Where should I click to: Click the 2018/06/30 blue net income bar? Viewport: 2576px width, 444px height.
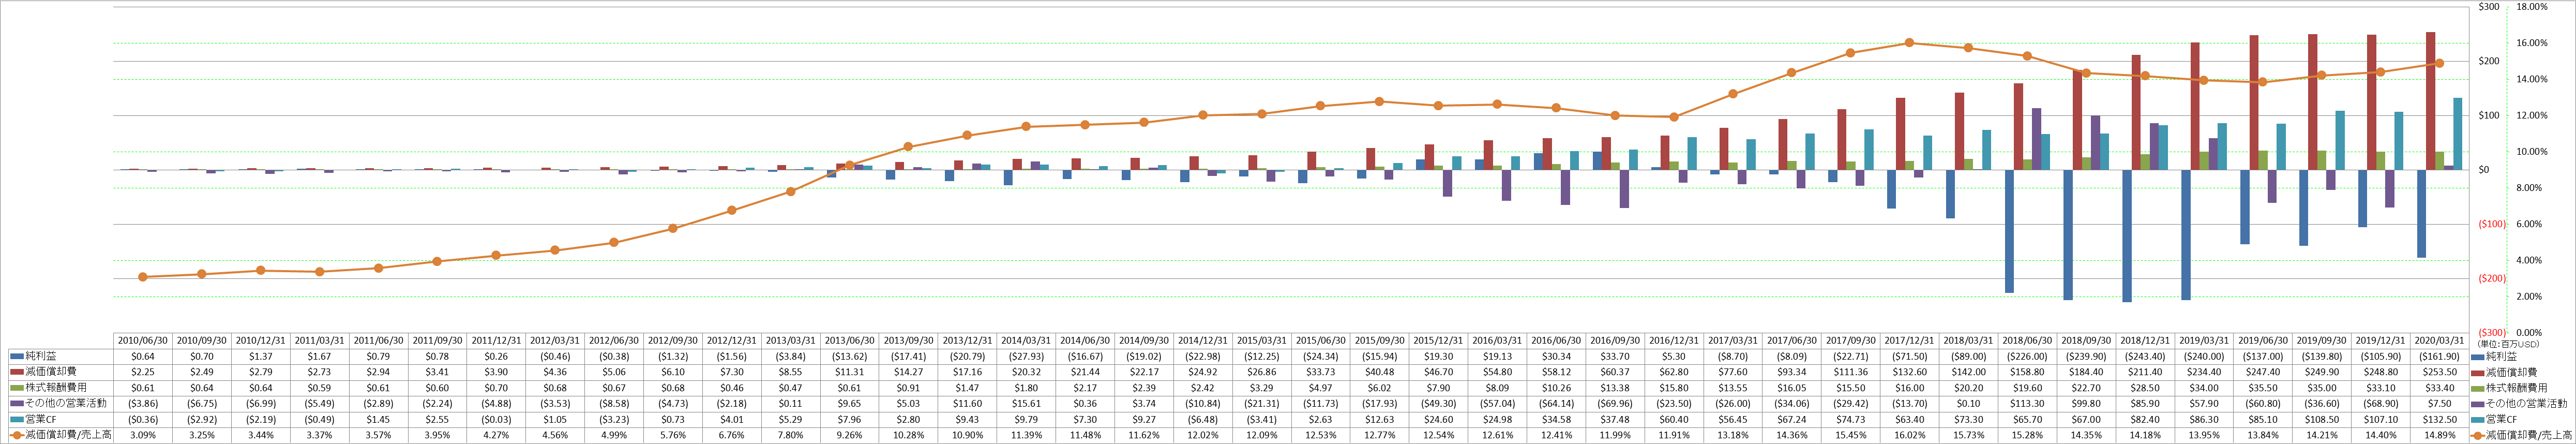coord(2009,231)
